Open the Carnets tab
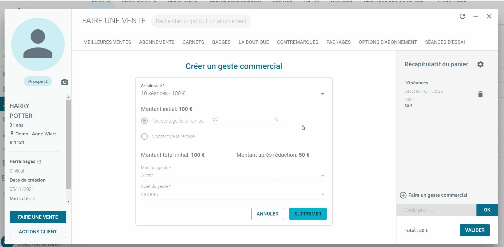The image size is (504, 247). [193, 42]
